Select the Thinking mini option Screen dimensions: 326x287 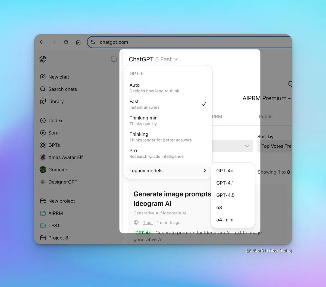168,120
